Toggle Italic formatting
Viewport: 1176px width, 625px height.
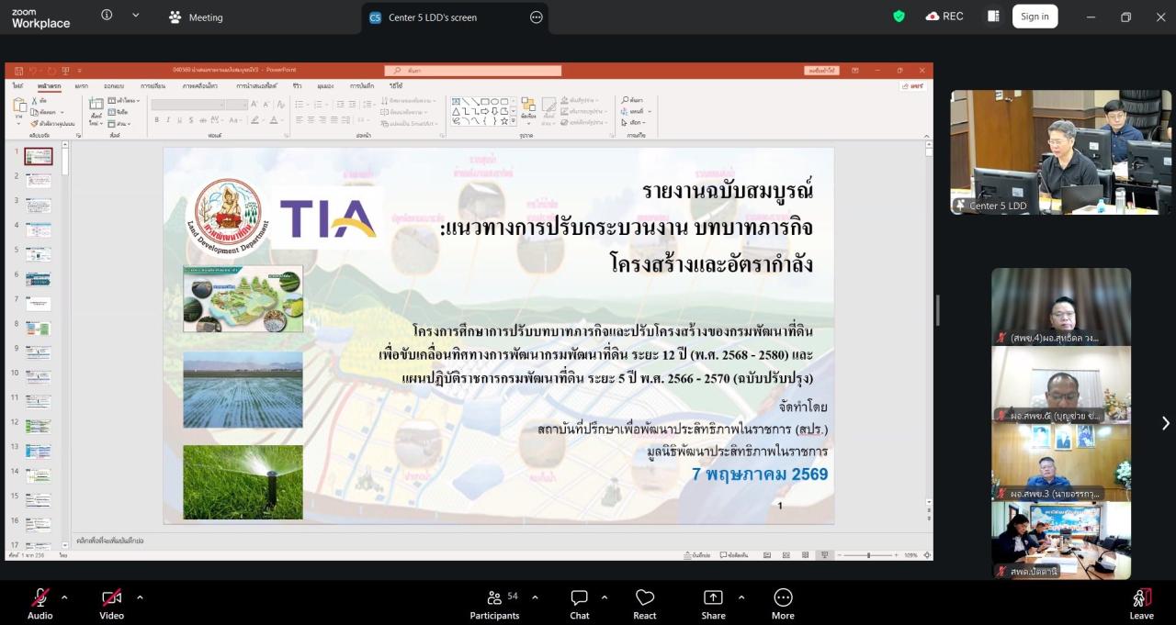click(x=168, y=120)
